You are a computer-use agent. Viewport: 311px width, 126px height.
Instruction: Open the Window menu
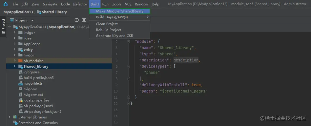pos(141,4)
